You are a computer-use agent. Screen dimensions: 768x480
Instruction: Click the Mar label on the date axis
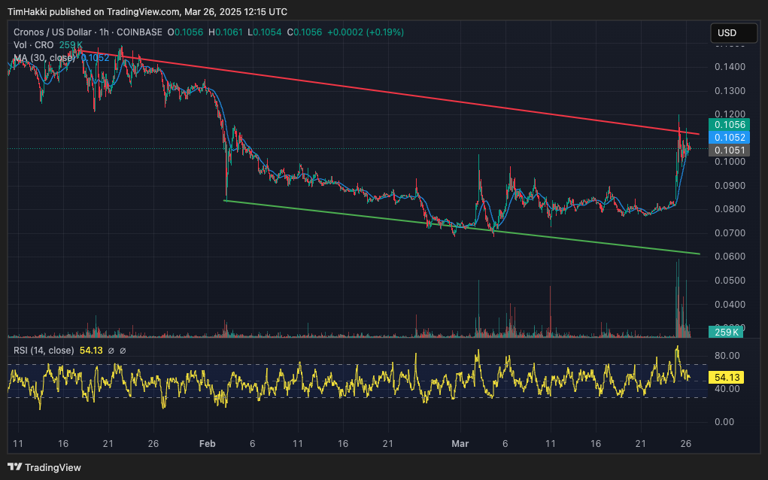tap(460, 444)
